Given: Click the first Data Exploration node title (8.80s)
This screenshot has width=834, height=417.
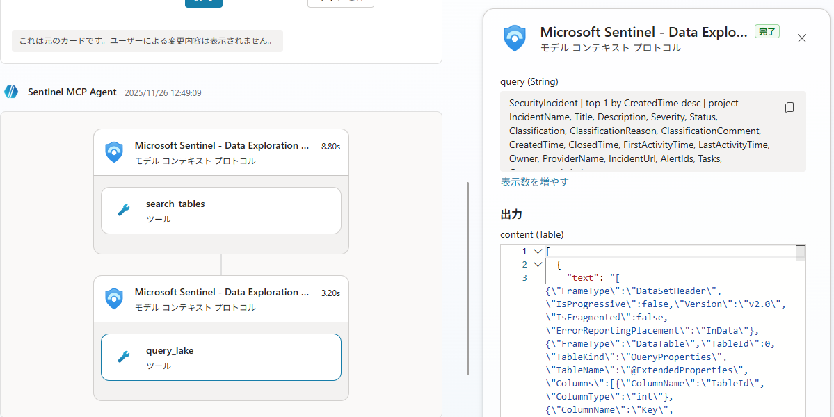Looking at the screenshot, I should tap(221, 146).
